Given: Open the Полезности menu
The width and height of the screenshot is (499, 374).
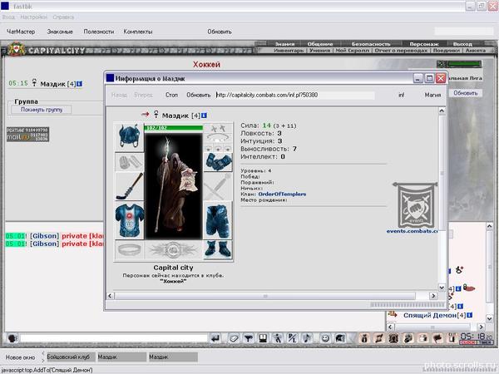Looking at the screenshot, I should [99, 32].
